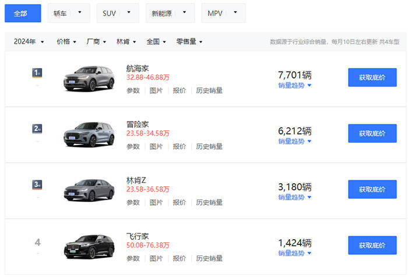Click the data source note text

pos(335,41)
